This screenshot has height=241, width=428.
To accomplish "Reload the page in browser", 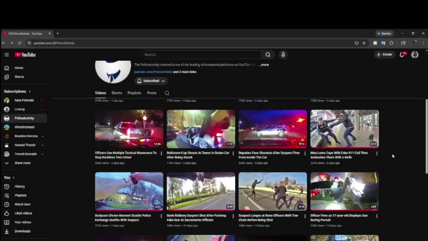I will click(20, 43).
